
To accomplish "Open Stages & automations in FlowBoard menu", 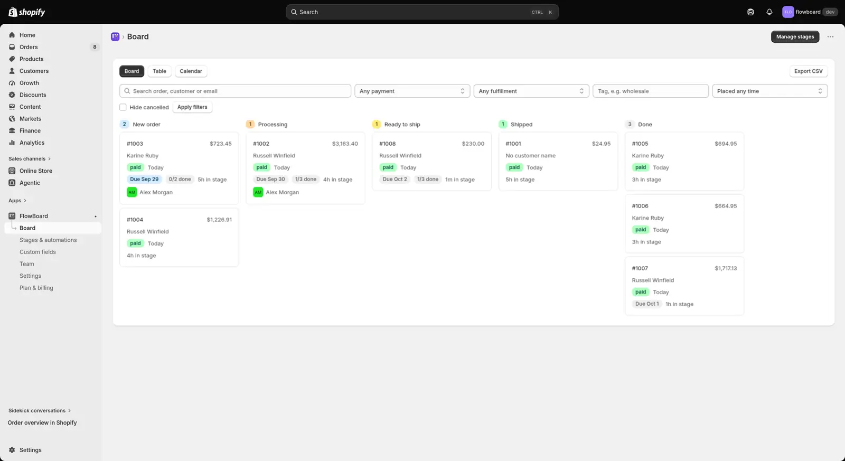I will [x=48, y=240].
